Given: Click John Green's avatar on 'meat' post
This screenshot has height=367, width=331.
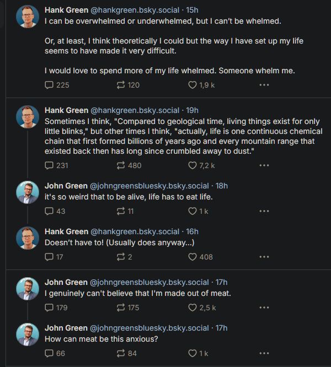Looking at the screenshot, I should pos(27,288).
